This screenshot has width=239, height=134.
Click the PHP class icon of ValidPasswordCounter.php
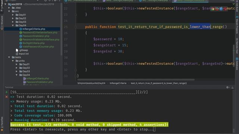21,47
